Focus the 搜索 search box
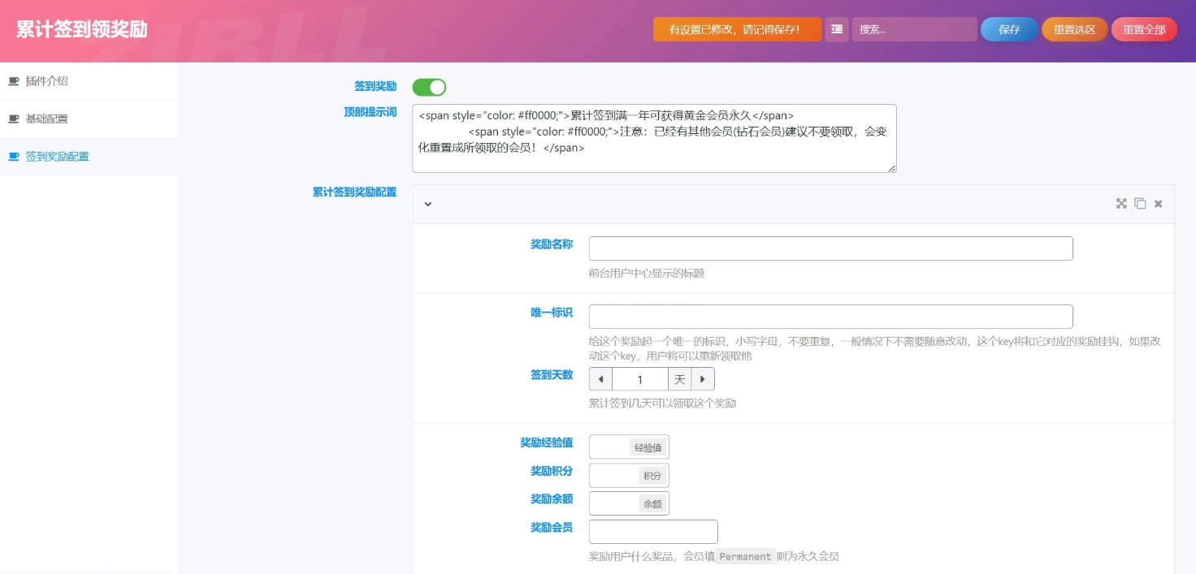 click(x=914, y=29)
